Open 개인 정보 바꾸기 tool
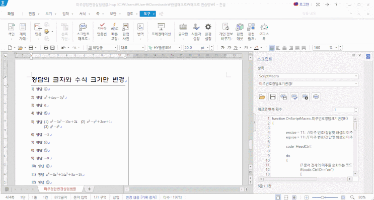Screen dimensions: 374x200 coord(226,32)
